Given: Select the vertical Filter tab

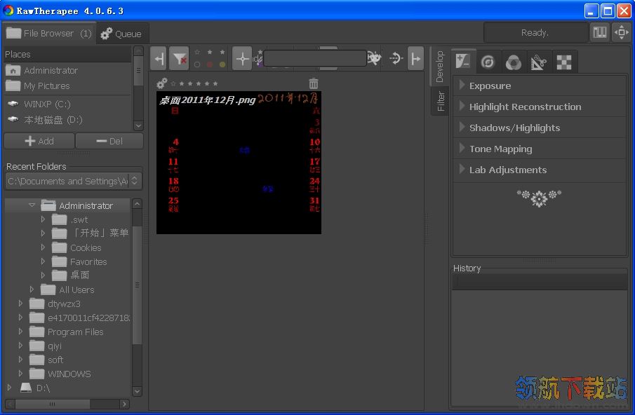Looking at the screenshot, I should pos(440,101).
